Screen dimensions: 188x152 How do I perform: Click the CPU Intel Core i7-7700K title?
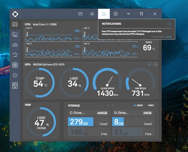[x=41, y=25]
